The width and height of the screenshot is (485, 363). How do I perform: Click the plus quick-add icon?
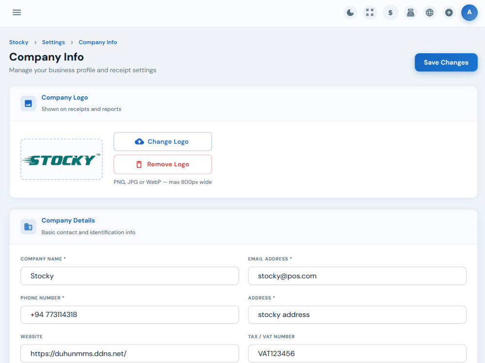[x=449, y=13]
